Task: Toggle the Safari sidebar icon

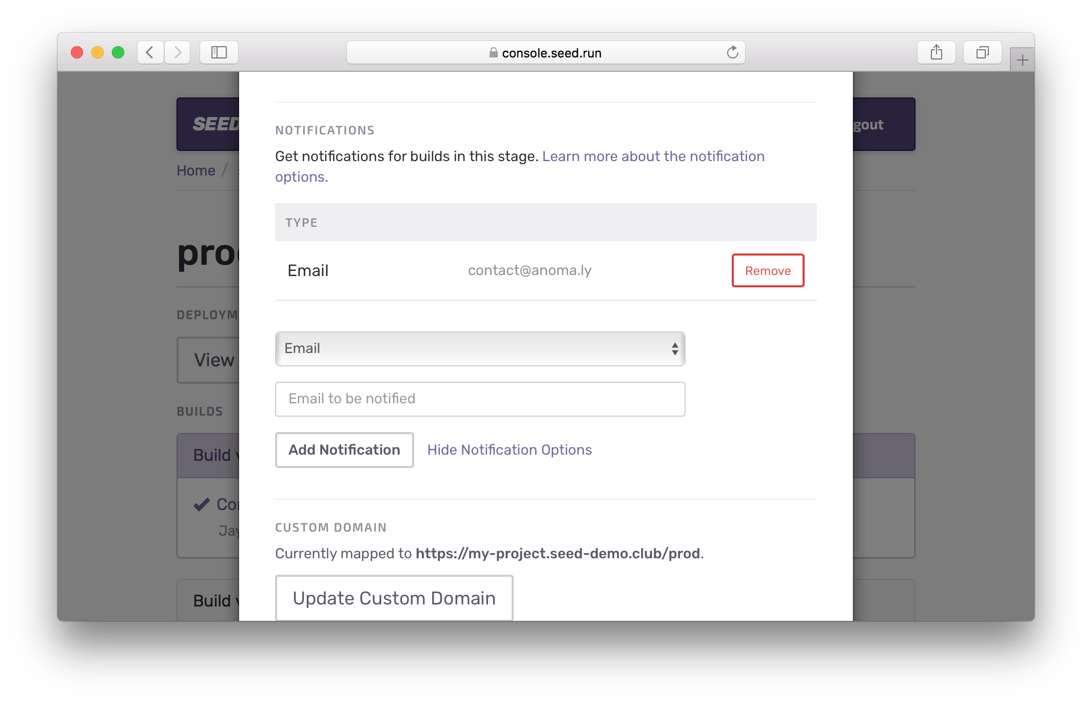Action: point(219,52)
